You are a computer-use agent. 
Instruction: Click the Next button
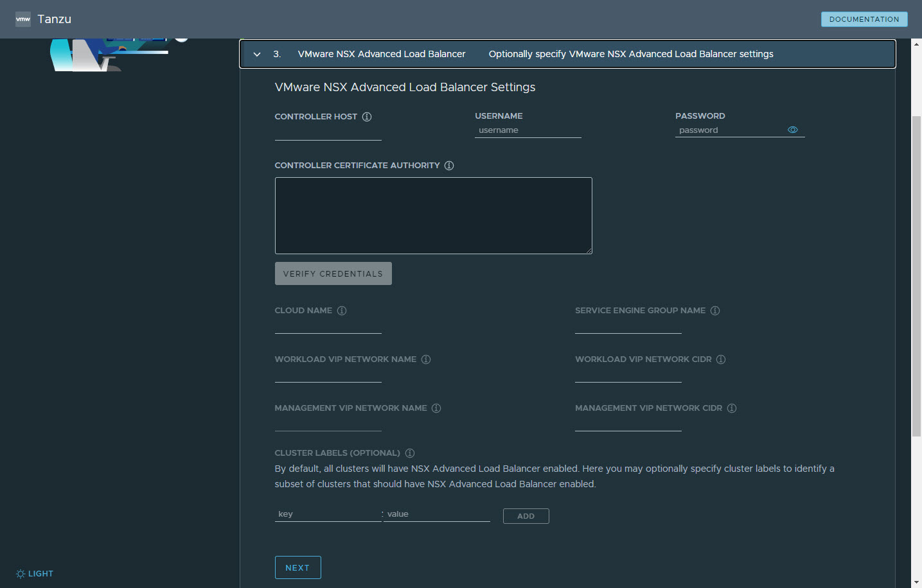pos(298,567)
